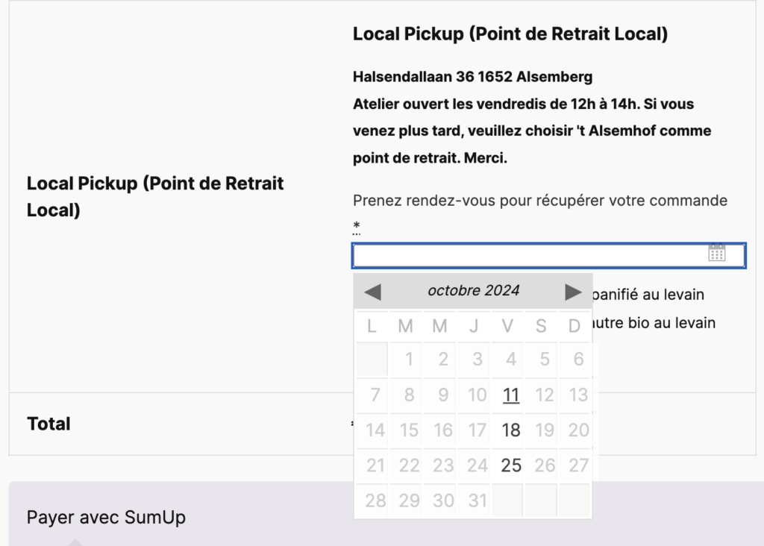Choose October 25 in date picker
The height and width of the screenshot is (546, 764).
510,465
